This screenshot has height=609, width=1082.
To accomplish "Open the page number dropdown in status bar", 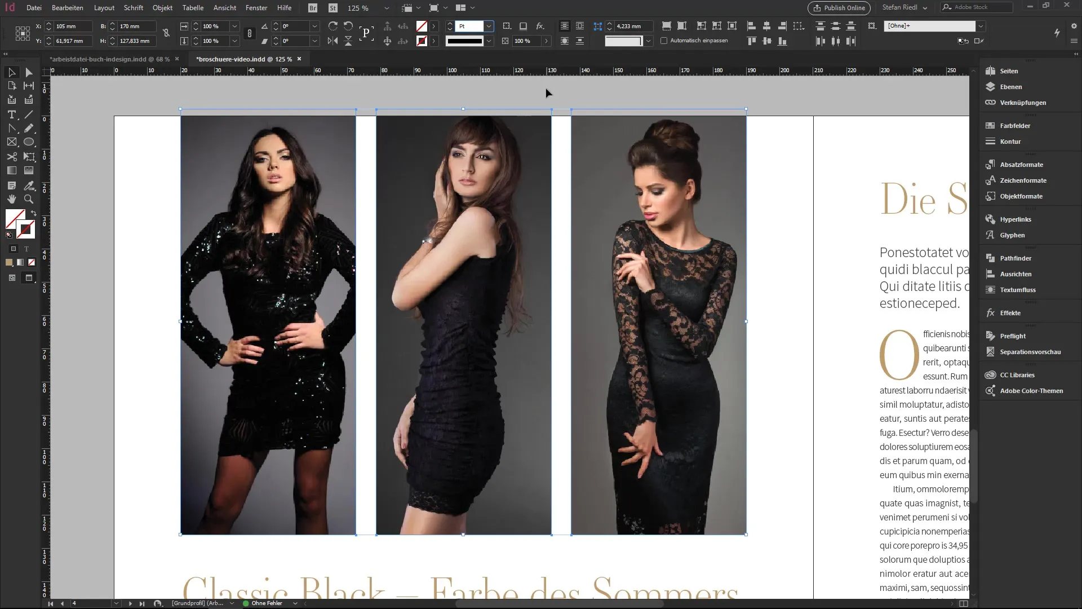I will (x=116, y=603).
